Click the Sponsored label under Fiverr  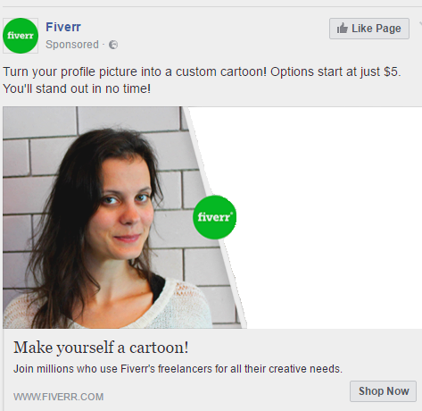point(72,45)
